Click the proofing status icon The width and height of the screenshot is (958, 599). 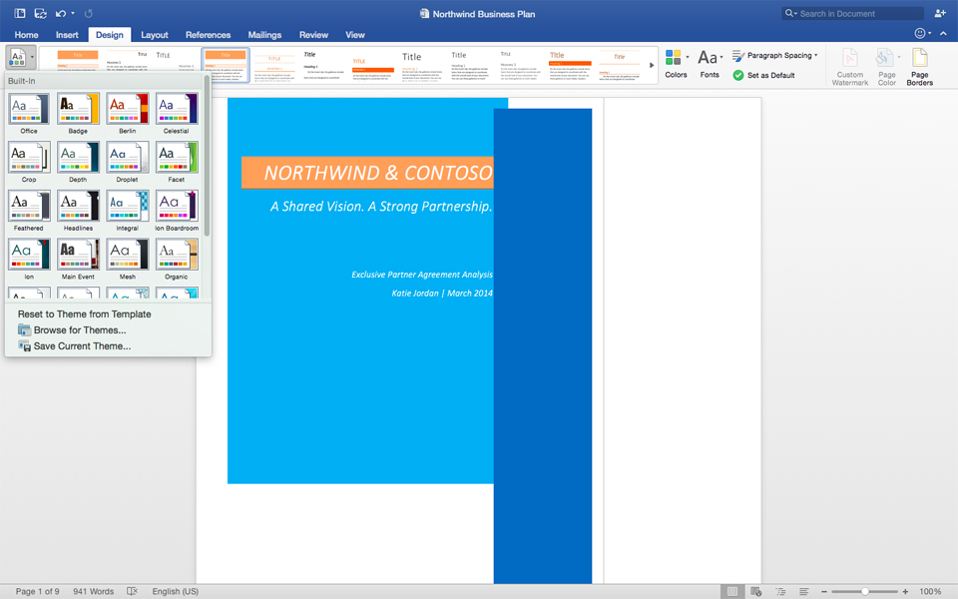[132, 591]
